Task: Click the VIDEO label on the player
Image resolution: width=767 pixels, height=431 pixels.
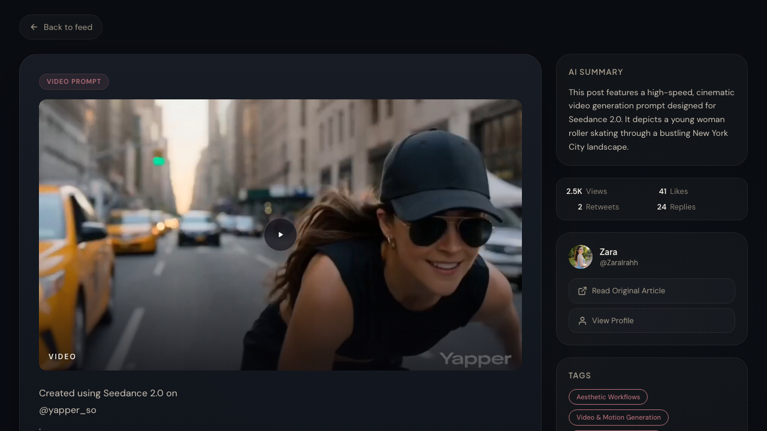Action: coord(62,356)
